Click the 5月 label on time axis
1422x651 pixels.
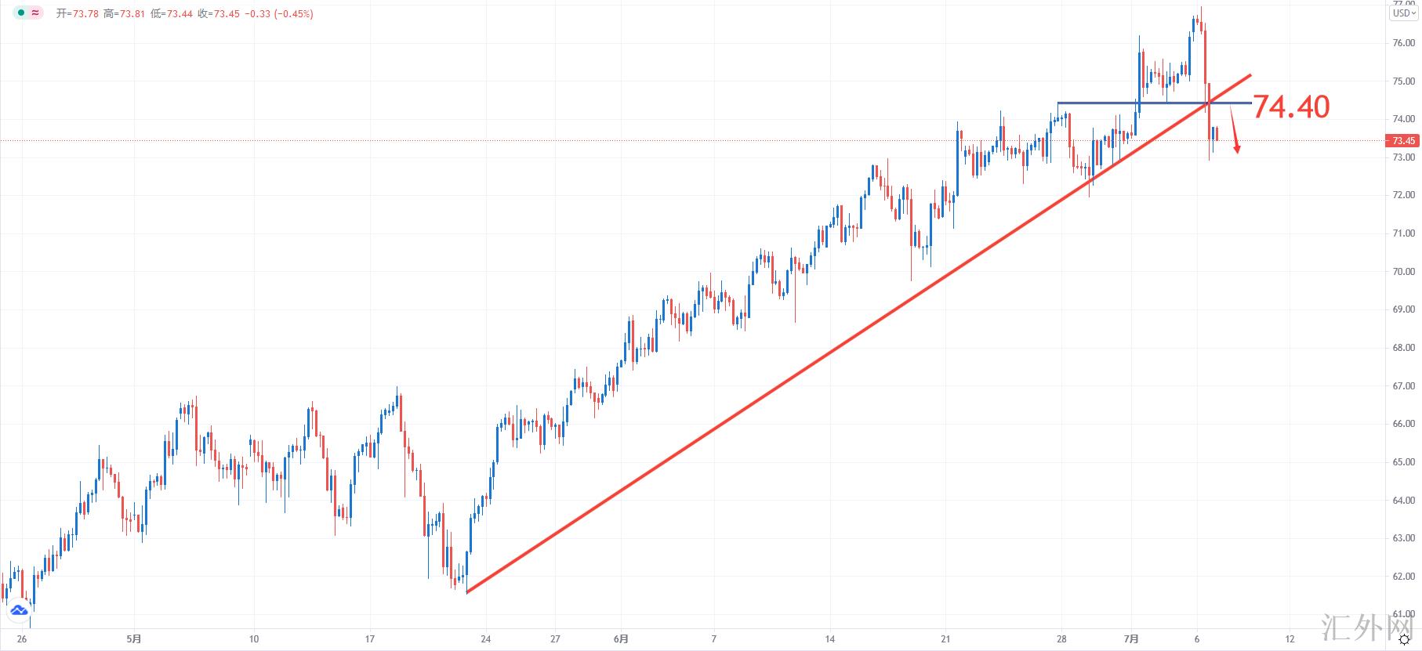[x=134, y=639]
